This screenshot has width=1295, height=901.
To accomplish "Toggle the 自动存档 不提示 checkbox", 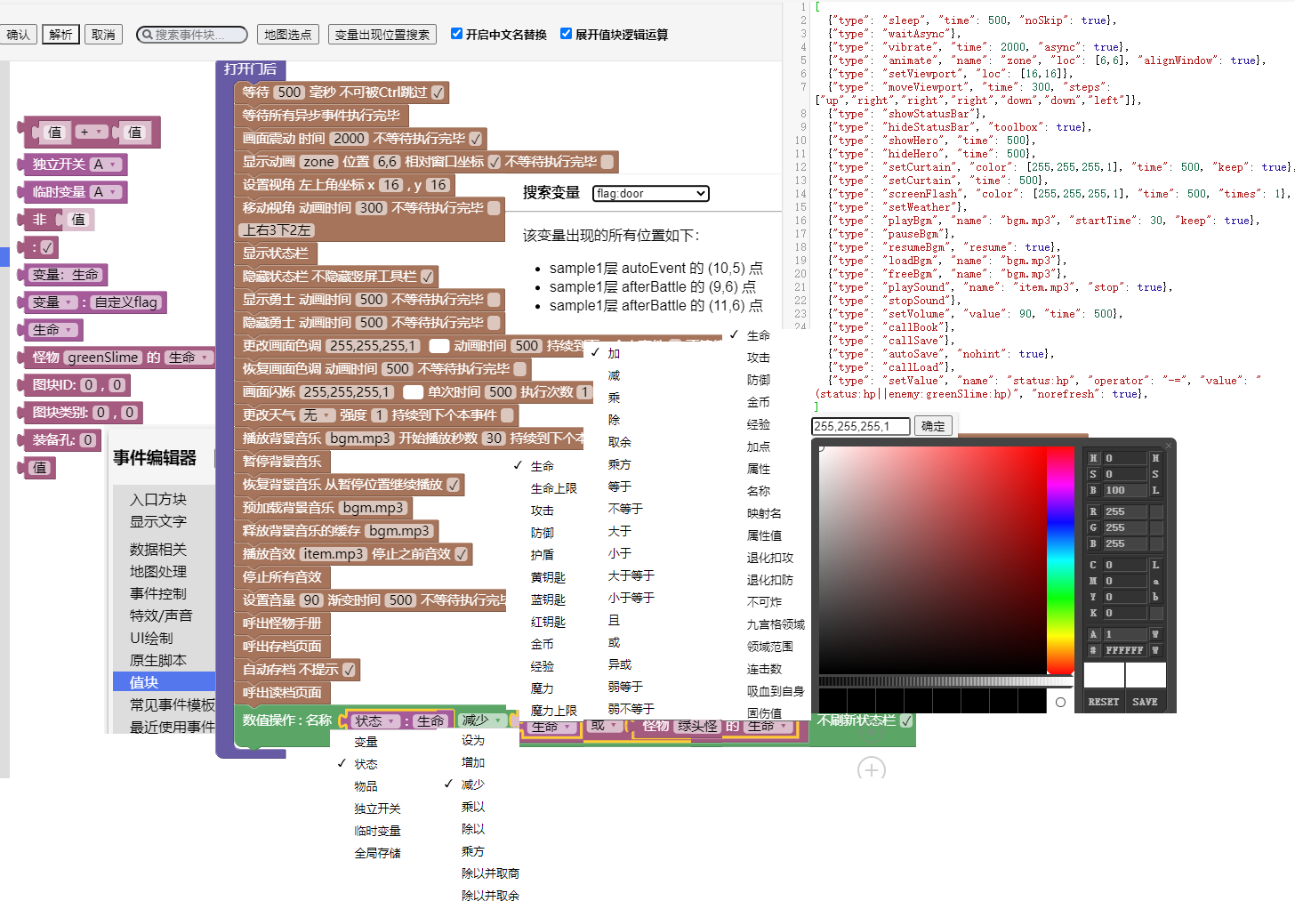I will [x=349, y=670].
